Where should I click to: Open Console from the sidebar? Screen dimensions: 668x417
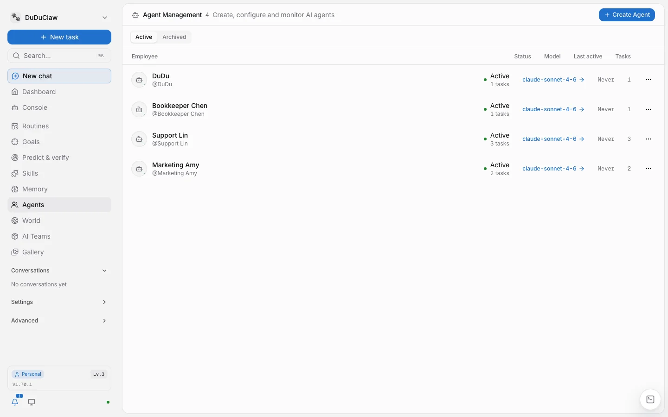click(x=59, y=107)
